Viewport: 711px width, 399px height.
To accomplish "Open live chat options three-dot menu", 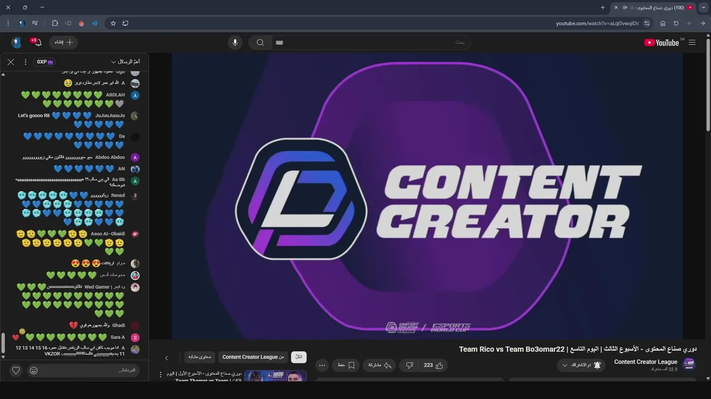I will click(26, 62).
